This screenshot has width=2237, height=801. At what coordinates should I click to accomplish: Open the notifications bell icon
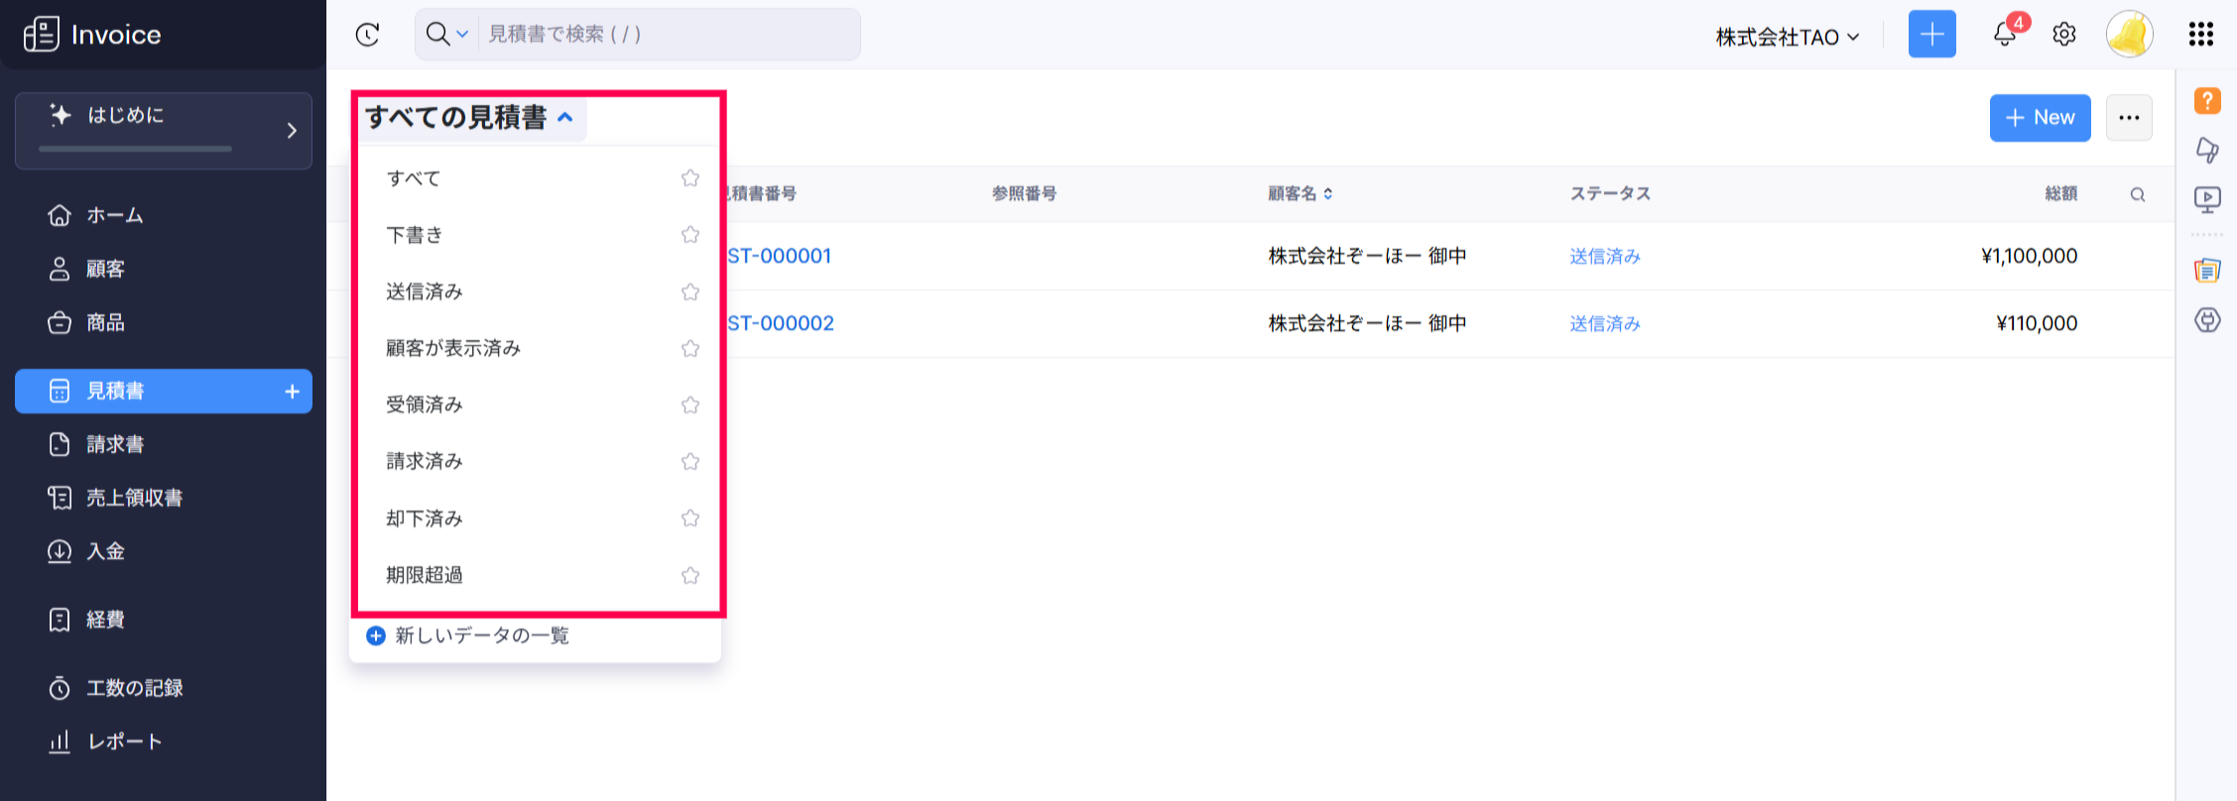(2004, 35)
